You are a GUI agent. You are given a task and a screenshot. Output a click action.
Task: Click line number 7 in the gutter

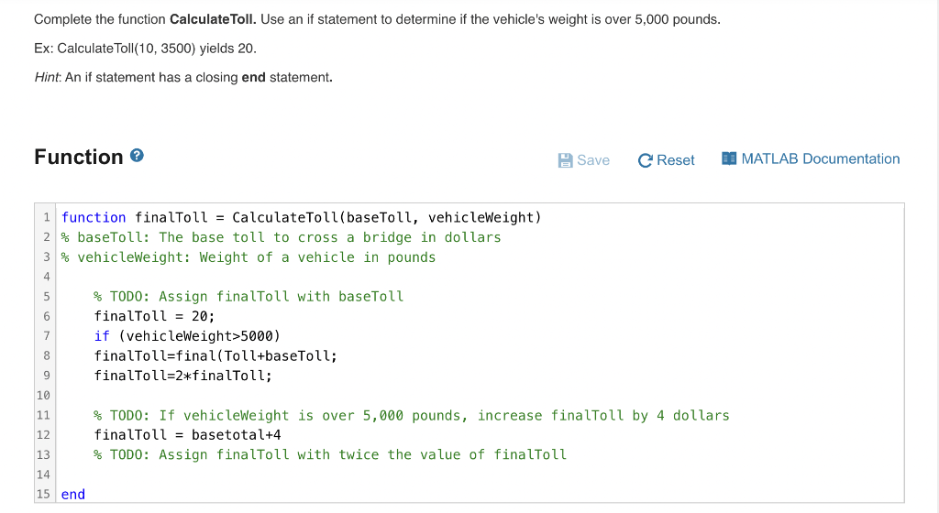click(x=47, y=336)
